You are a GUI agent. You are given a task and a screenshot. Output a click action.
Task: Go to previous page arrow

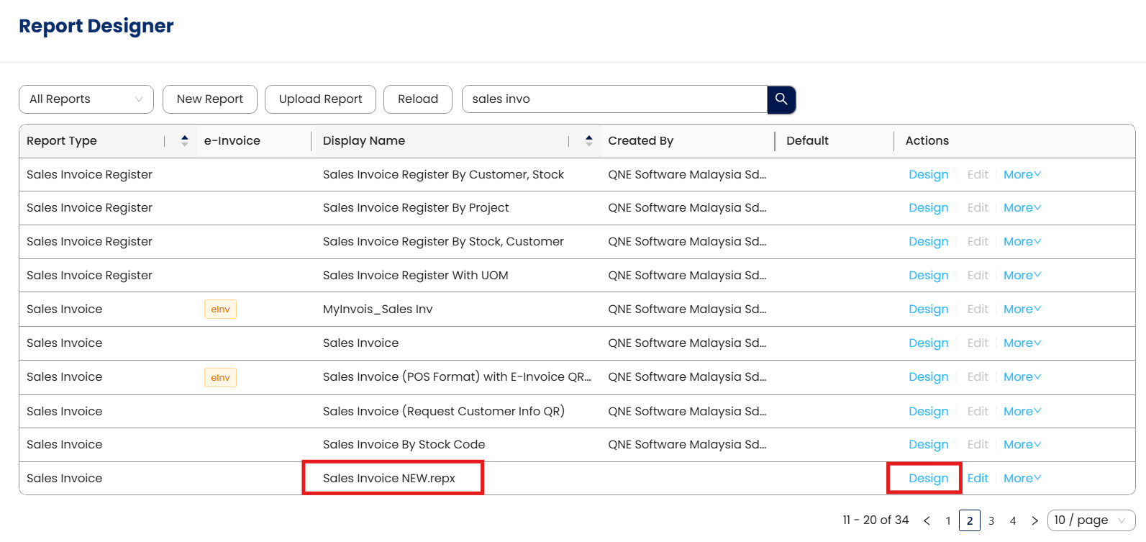pyautogui.click(x=927, y=520)
